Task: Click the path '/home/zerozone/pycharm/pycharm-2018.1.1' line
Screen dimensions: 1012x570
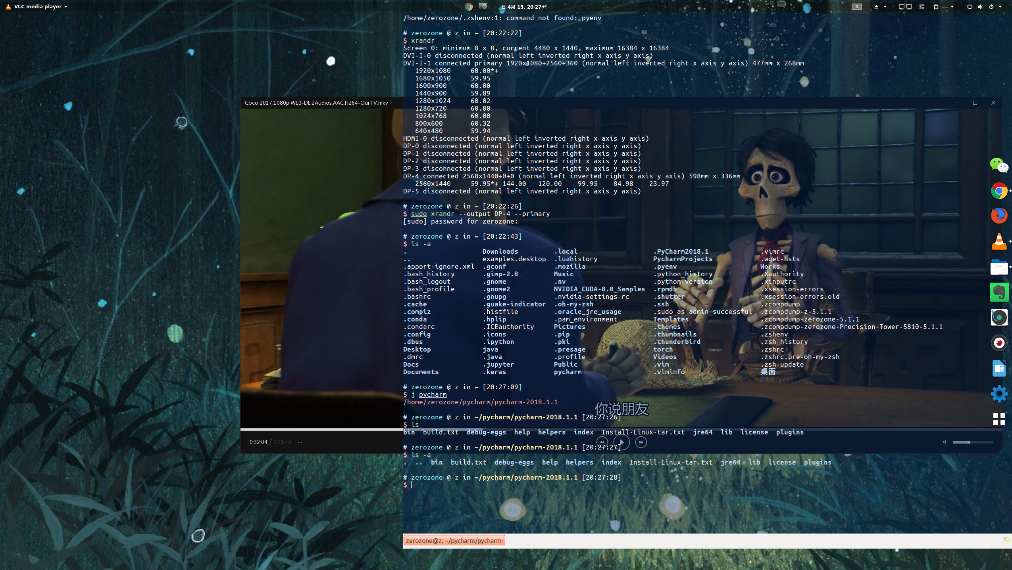Action: click(480, 402)
